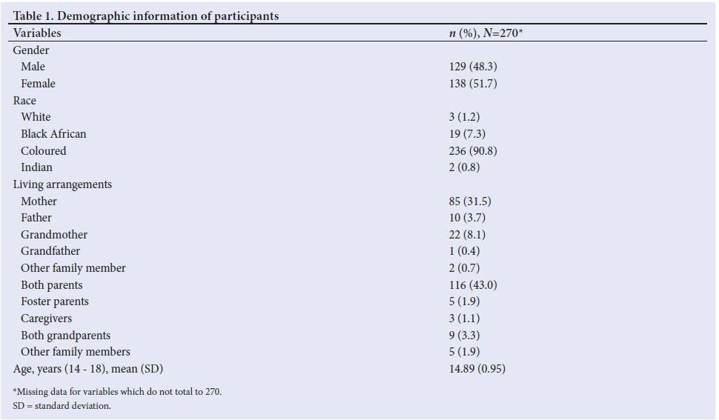The image size is (719, 420).
Task: Select the value '138 (51.7)' for Female
Action: pos(473,84)
